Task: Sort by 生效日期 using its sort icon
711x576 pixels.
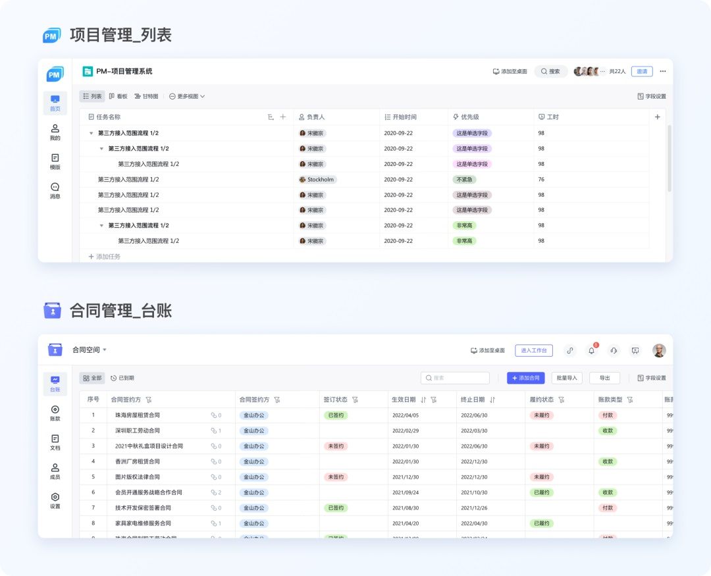Action: [x=423, y=400]
